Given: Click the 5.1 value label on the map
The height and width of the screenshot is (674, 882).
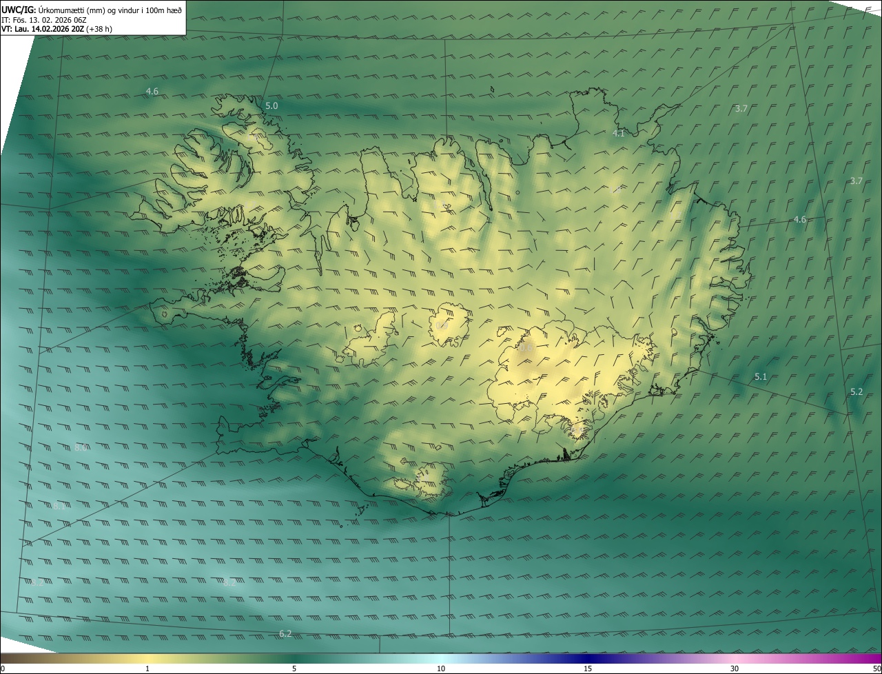Looking at the screenshot, I should (x=761, y=376).
